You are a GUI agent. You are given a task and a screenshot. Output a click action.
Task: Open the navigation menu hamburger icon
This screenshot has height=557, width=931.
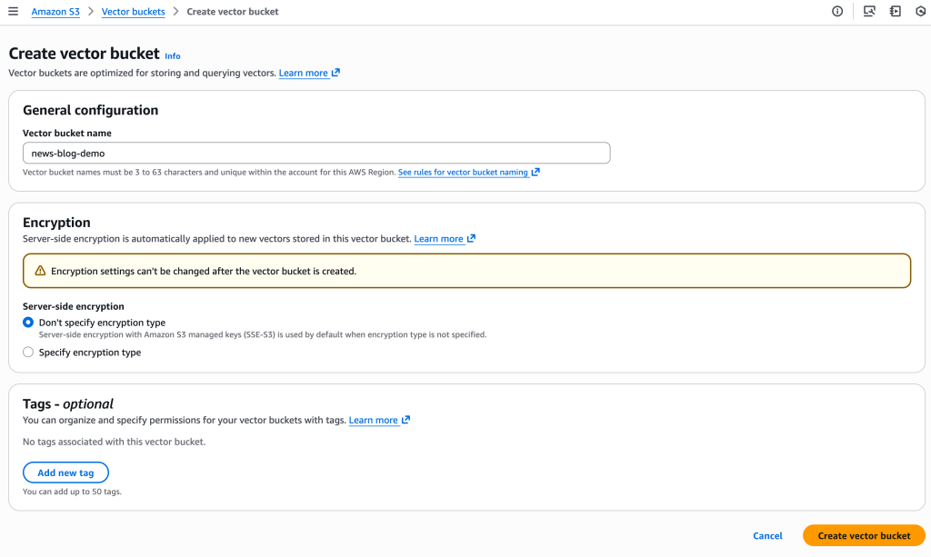(15, 12)
